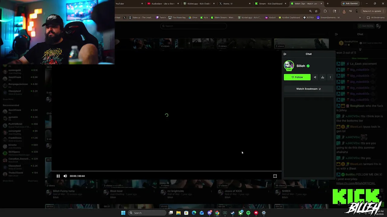The image size is (387, 217).
Task: Switch to the Stream - Kick Dashboard tab
Action: point(271,4)
